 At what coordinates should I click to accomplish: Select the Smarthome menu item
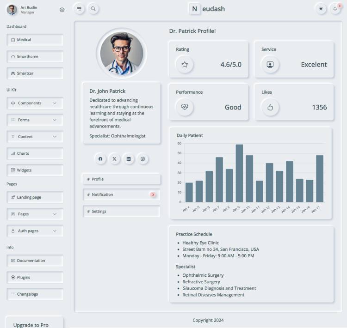click(x=35, y=57)
